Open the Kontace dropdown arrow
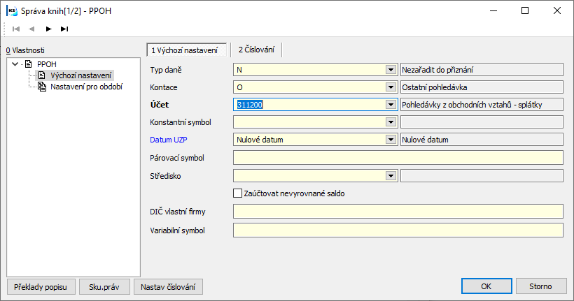 click(x=391, y=87)
